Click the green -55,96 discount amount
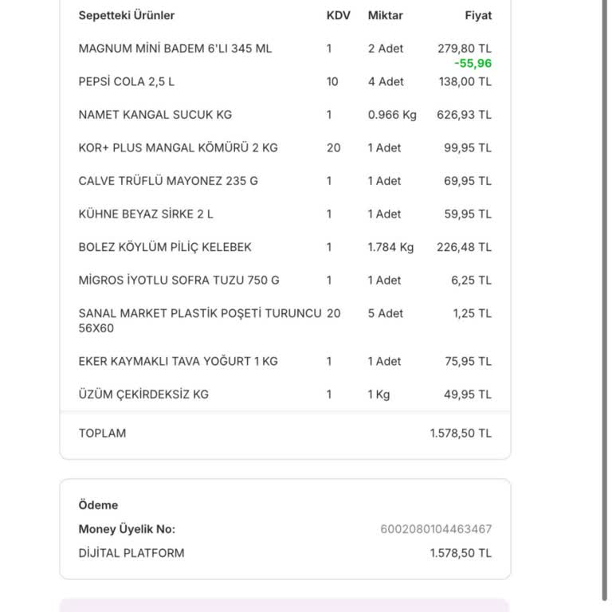Viewport: 612px width, 612px height. [473, 63]
